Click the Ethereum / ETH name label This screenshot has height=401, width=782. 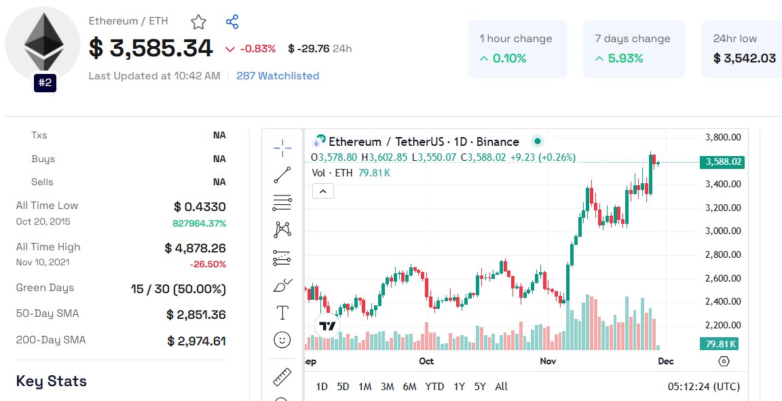(x=128, y=21)
